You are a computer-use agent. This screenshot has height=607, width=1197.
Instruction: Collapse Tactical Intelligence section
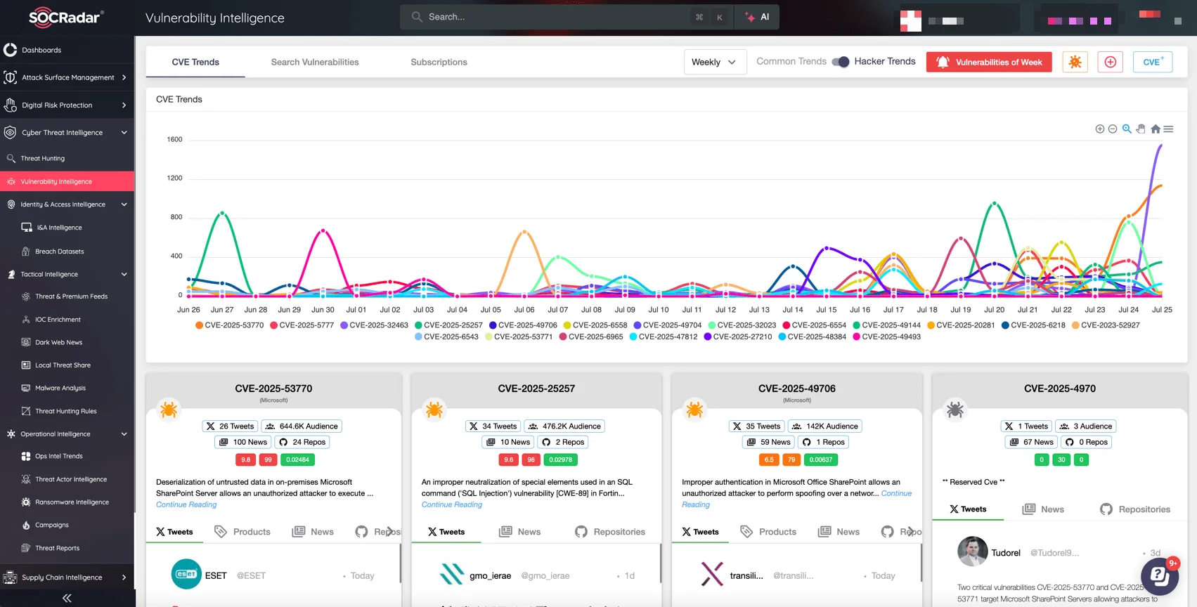click(x=67, y=275)
